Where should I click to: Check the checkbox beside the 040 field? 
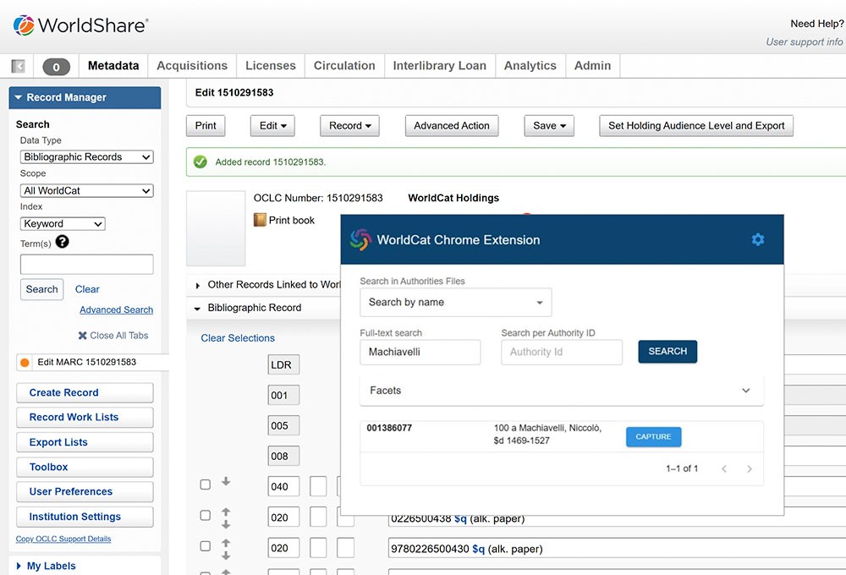click(x=205, y=485)
